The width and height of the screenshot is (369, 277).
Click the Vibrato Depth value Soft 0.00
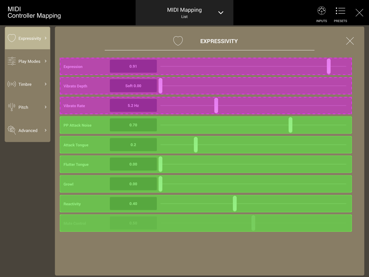[133, 86]
